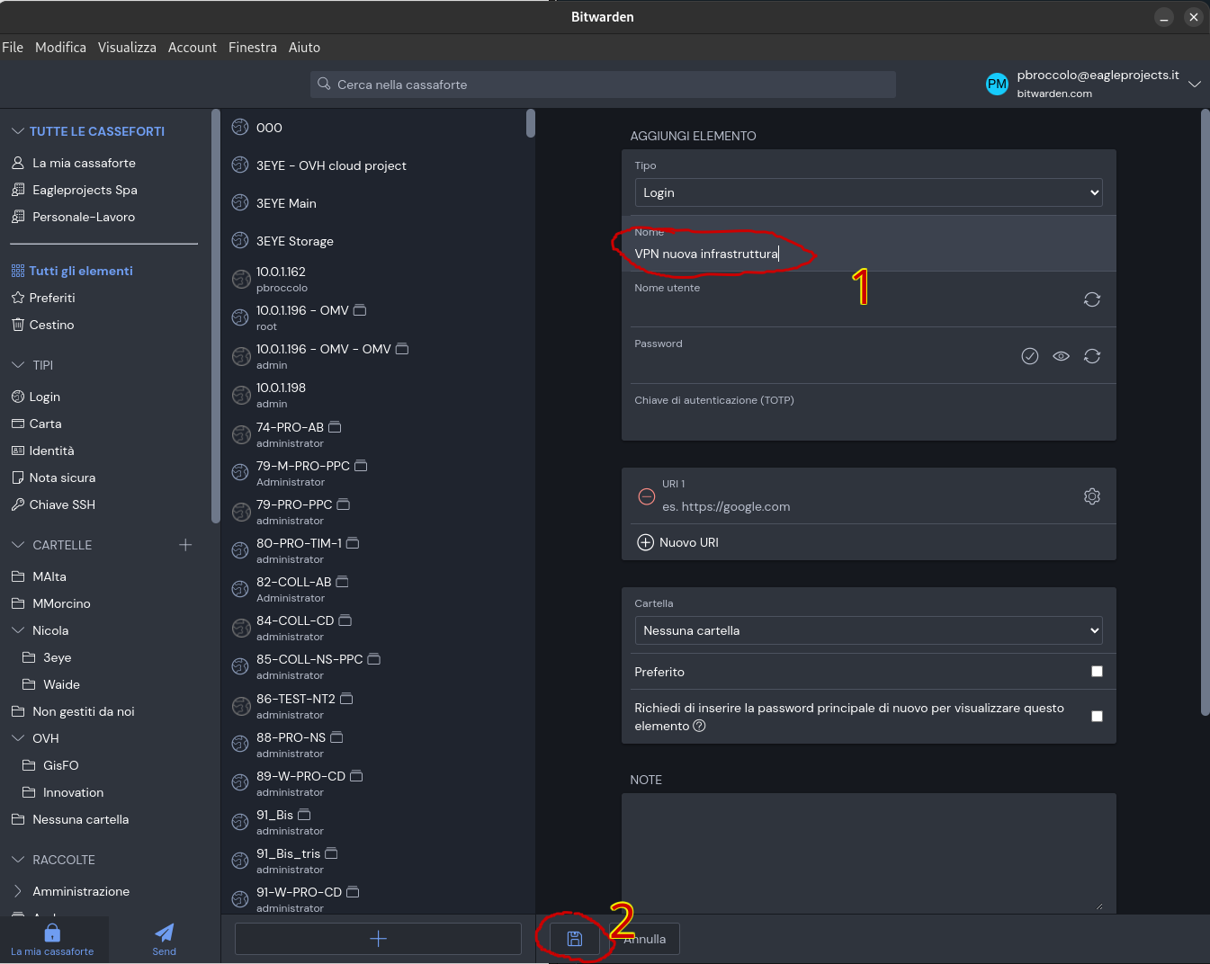Collapse the OVH folder tree
The height and width of the screenshot is (964, 1210).
point(18,738)
